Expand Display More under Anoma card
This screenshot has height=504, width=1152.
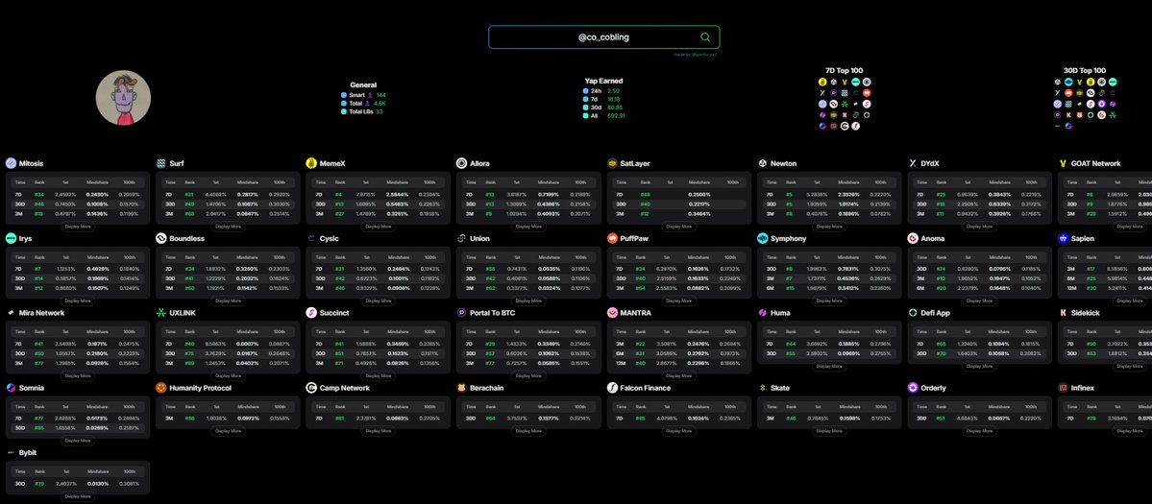(x=979, y=300)
